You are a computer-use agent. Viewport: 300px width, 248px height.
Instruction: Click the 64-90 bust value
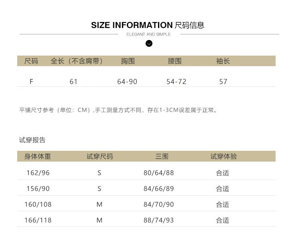coord(127,82)
